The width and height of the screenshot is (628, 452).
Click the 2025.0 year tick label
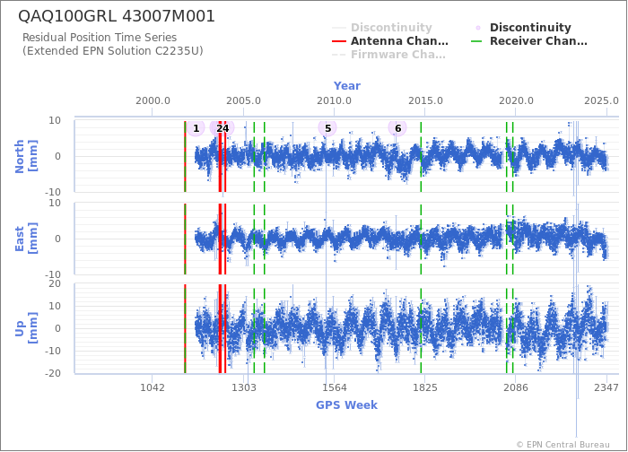click(601, 100)
